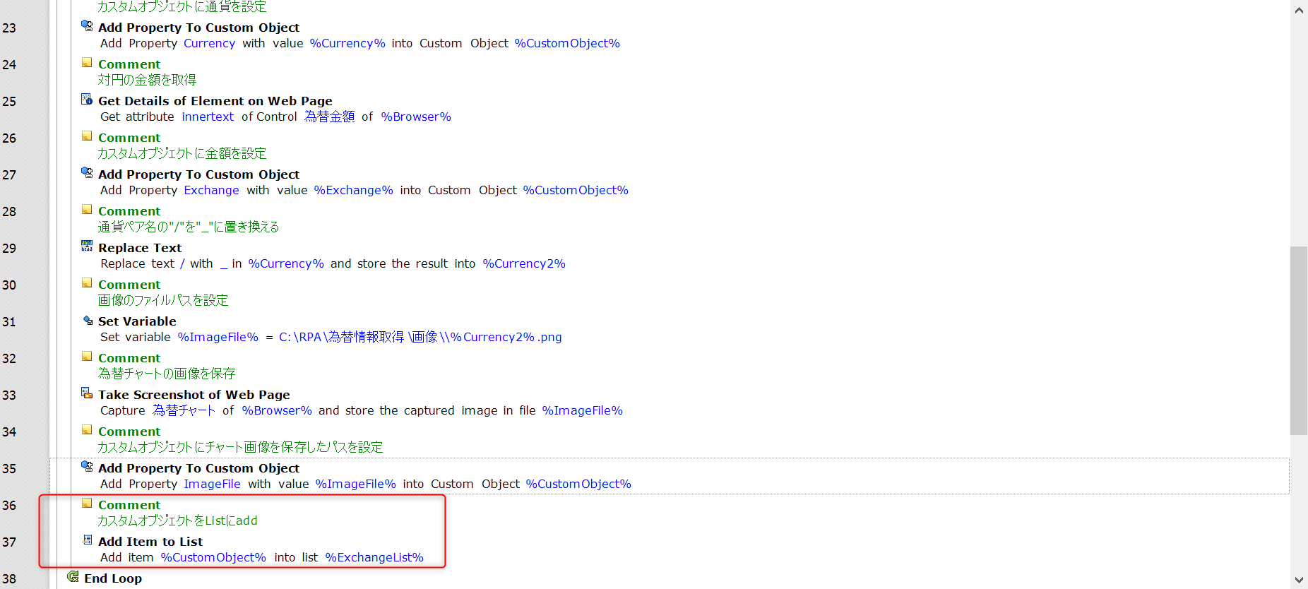
Task: Click the Comment icon on row 36
Action: tap(87, 504)
